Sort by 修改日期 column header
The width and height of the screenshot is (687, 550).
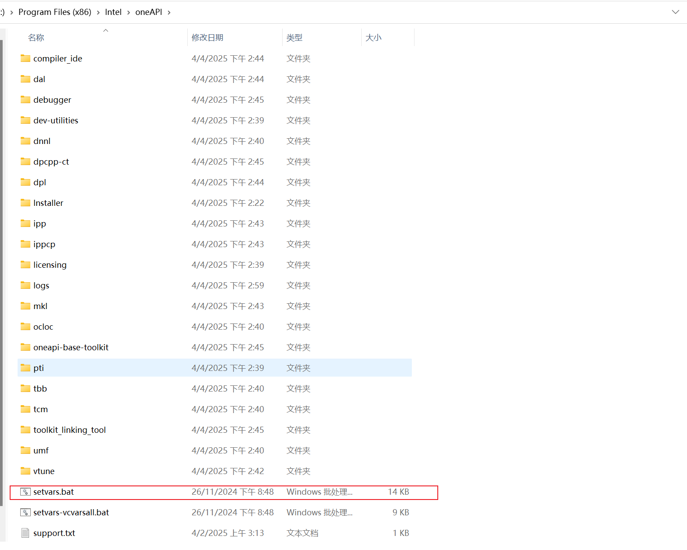point(207,38)
